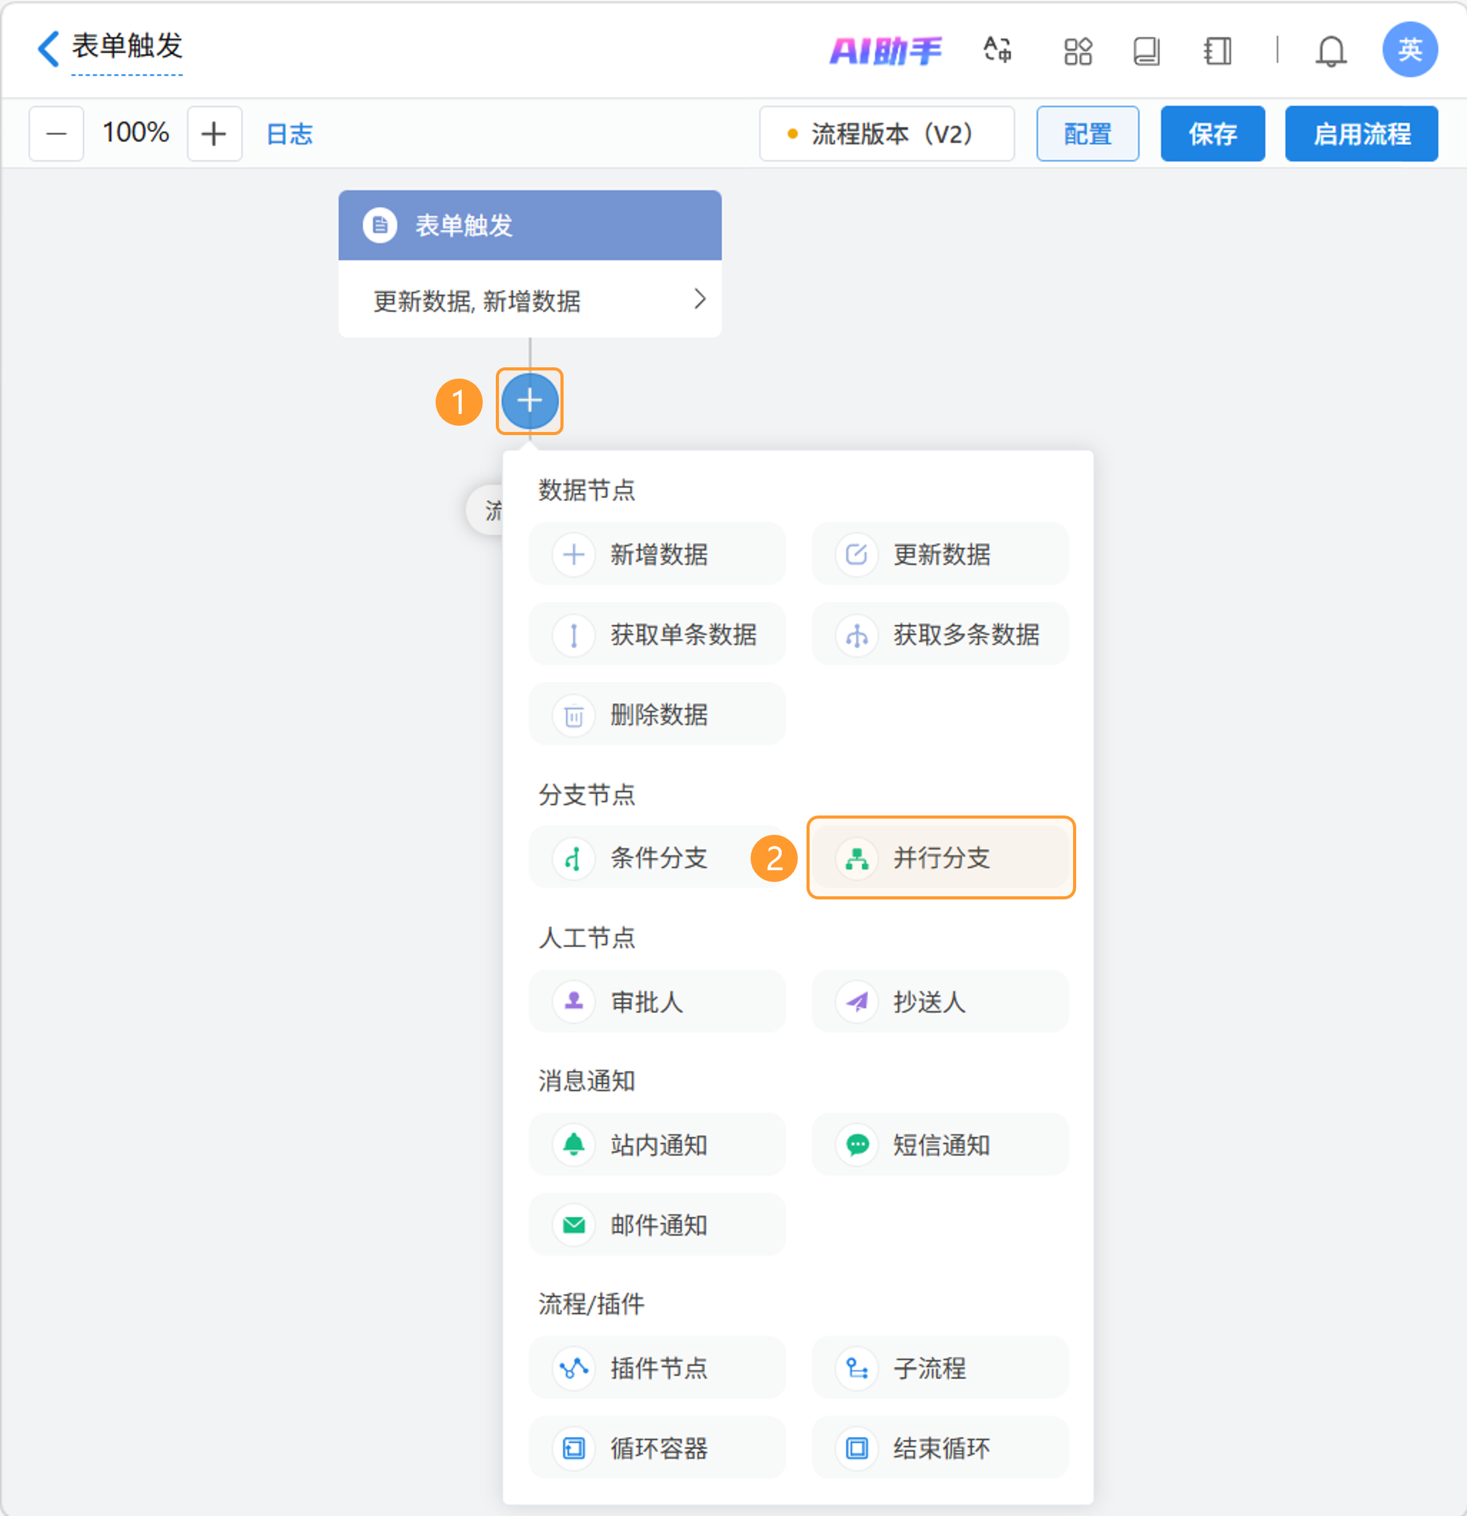The height and width of the screenshot is (1516, 1467).
Task: Click the book documentation icon
Action: 1146,51
